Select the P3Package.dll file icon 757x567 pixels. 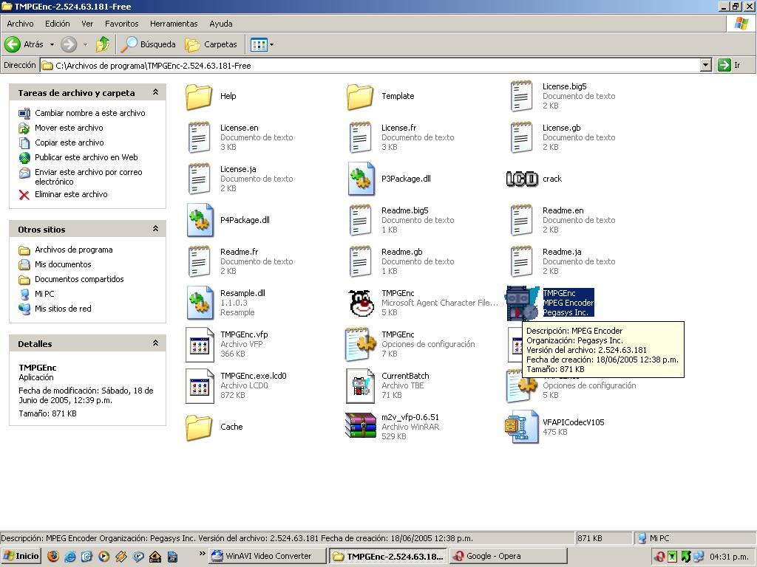[x=361, y=179]
